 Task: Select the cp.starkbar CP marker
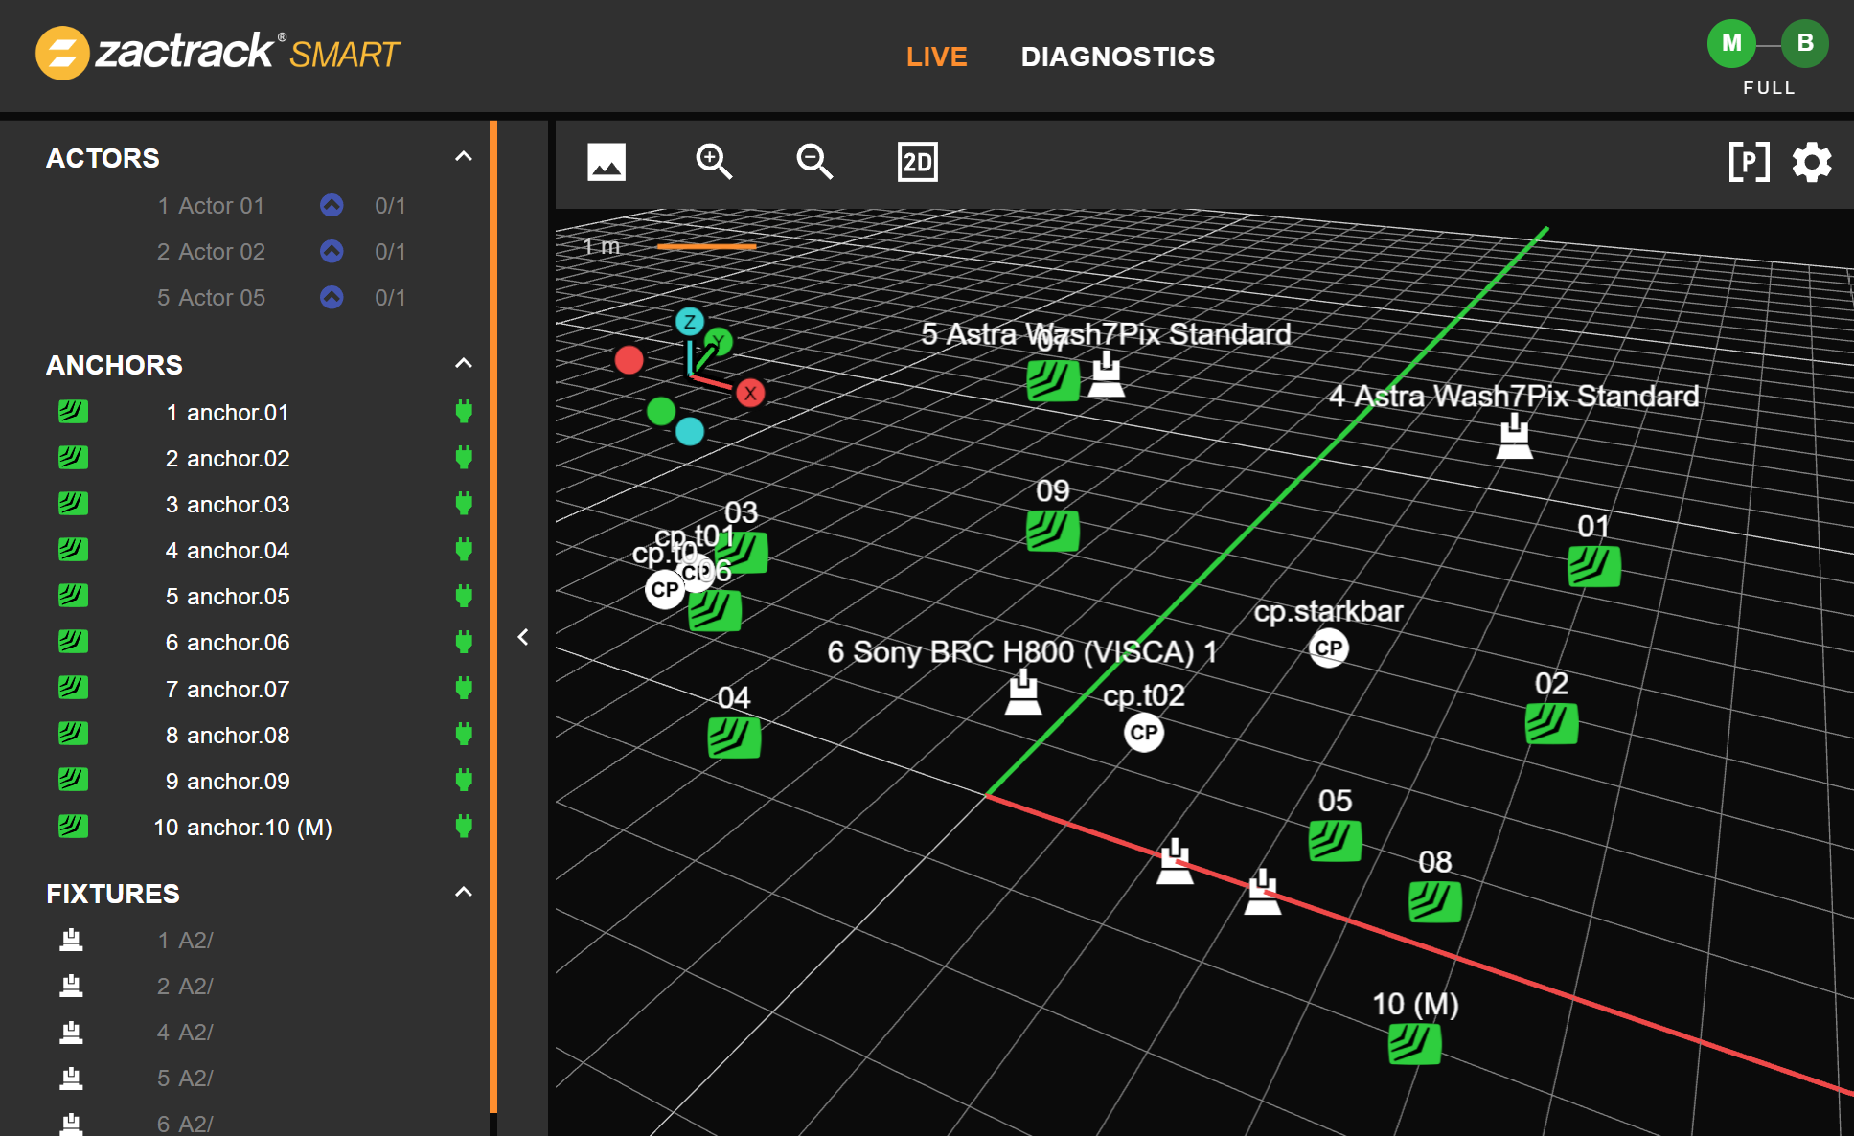click(x=1328, y=648)
